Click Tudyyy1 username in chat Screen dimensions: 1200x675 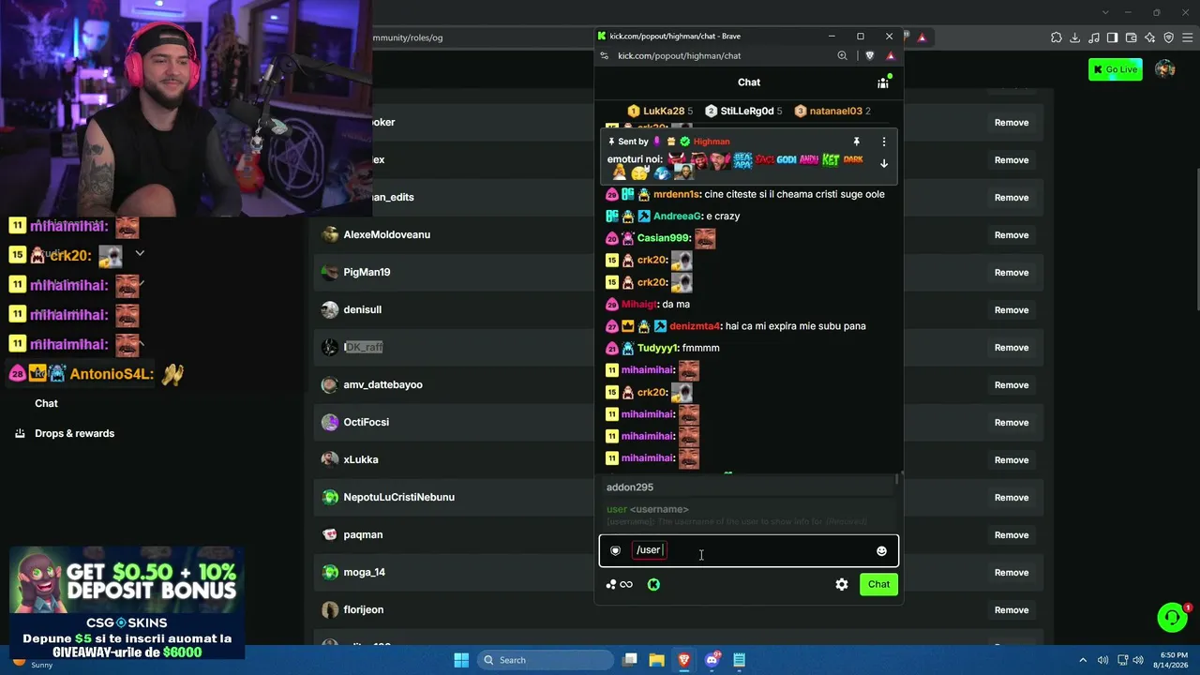(657, 349)
